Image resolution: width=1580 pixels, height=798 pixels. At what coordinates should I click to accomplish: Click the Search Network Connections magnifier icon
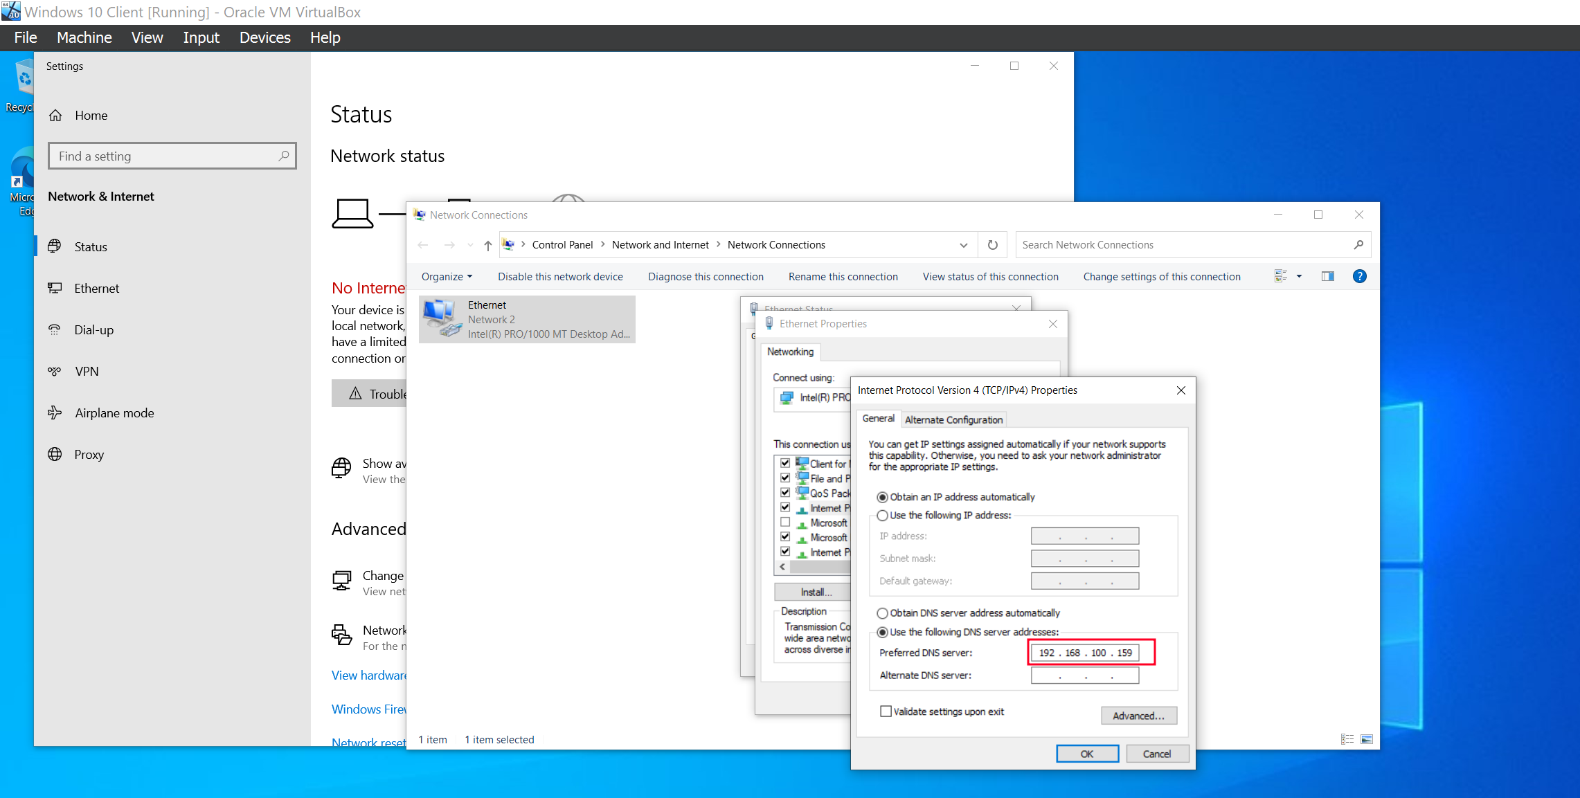tap(1358, 245)
